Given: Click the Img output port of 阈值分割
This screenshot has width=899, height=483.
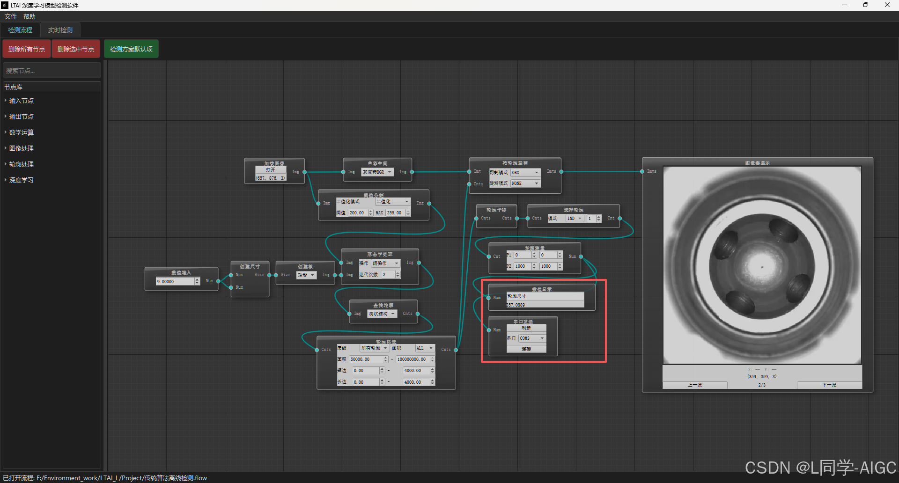Looking at the screenshot, I should pyautogui.click(x=429, y=204).
